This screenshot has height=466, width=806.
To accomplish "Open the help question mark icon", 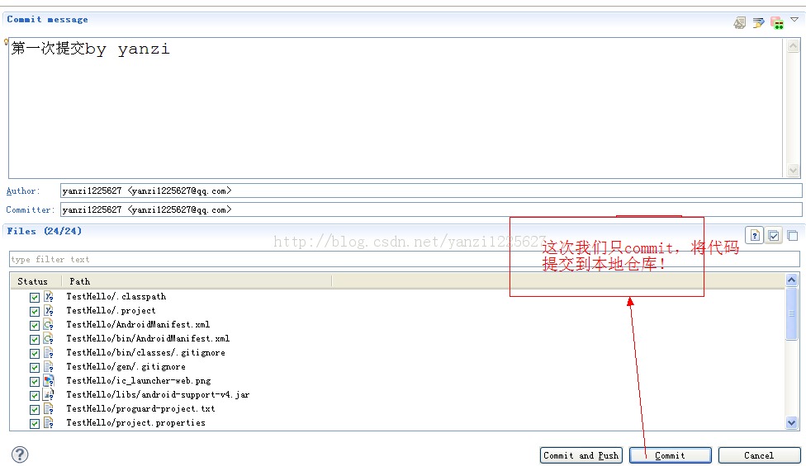I will tap(20, 454).
